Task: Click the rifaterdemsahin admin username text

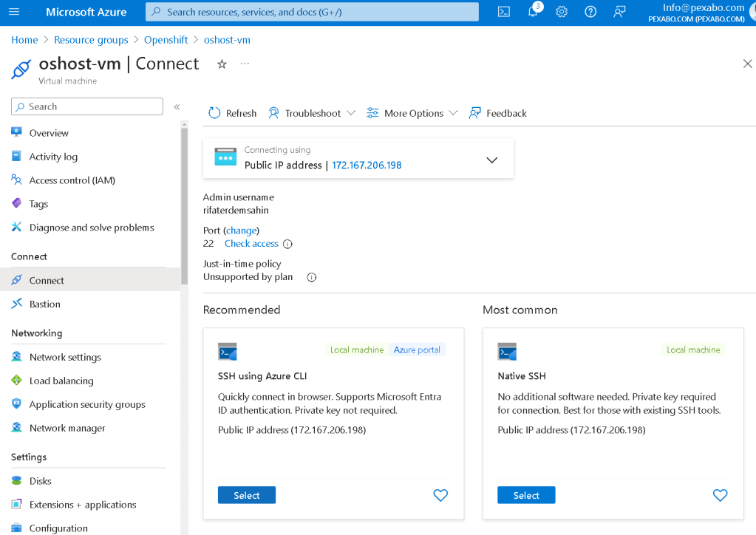Action: click(x=236, y=211)
